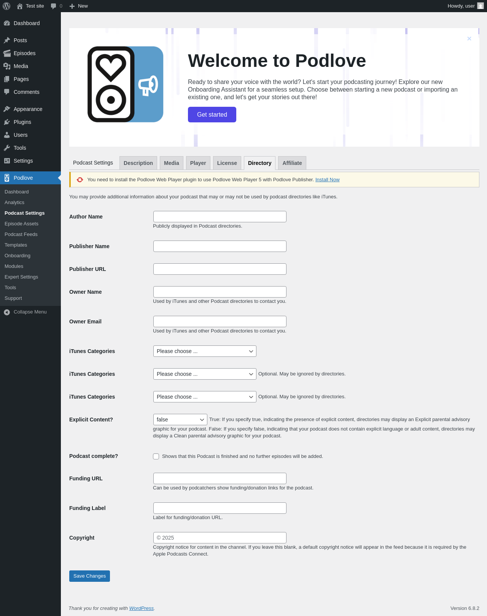Click the Plugins plug icon
The width and height of the screenshot is (487, 616).
coord(7,122)
